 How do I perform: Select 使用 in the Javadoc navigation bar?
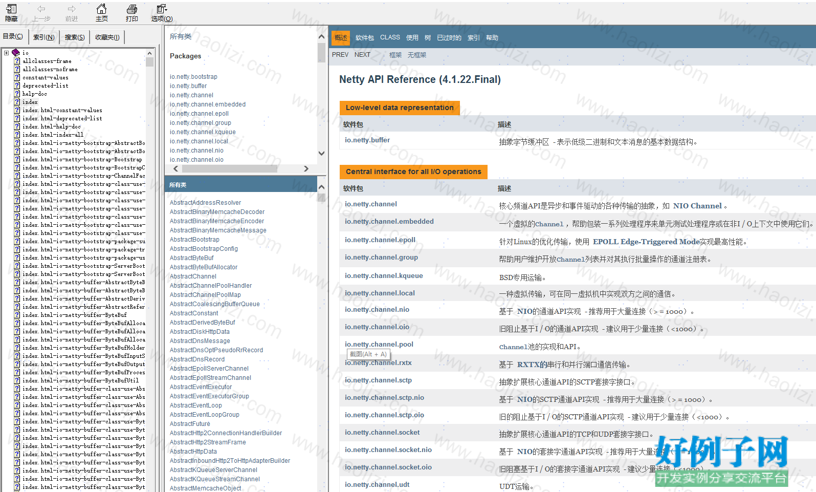[x=412, y=37]
